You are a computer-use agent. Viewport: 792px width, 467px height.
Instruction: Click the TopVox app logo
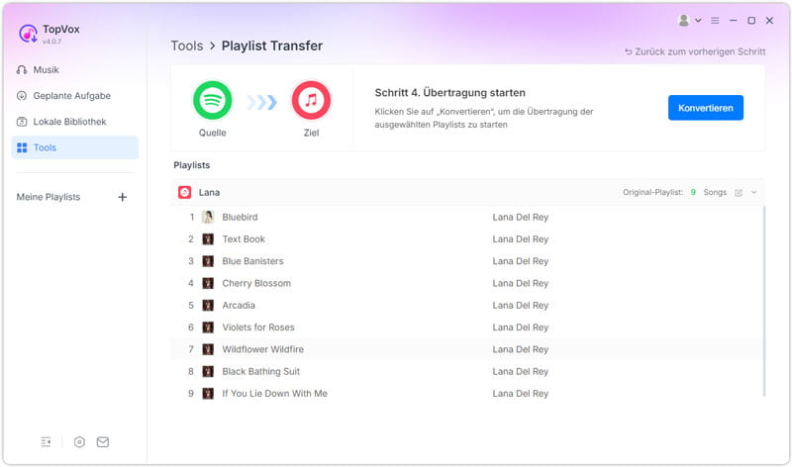point(28,34)
